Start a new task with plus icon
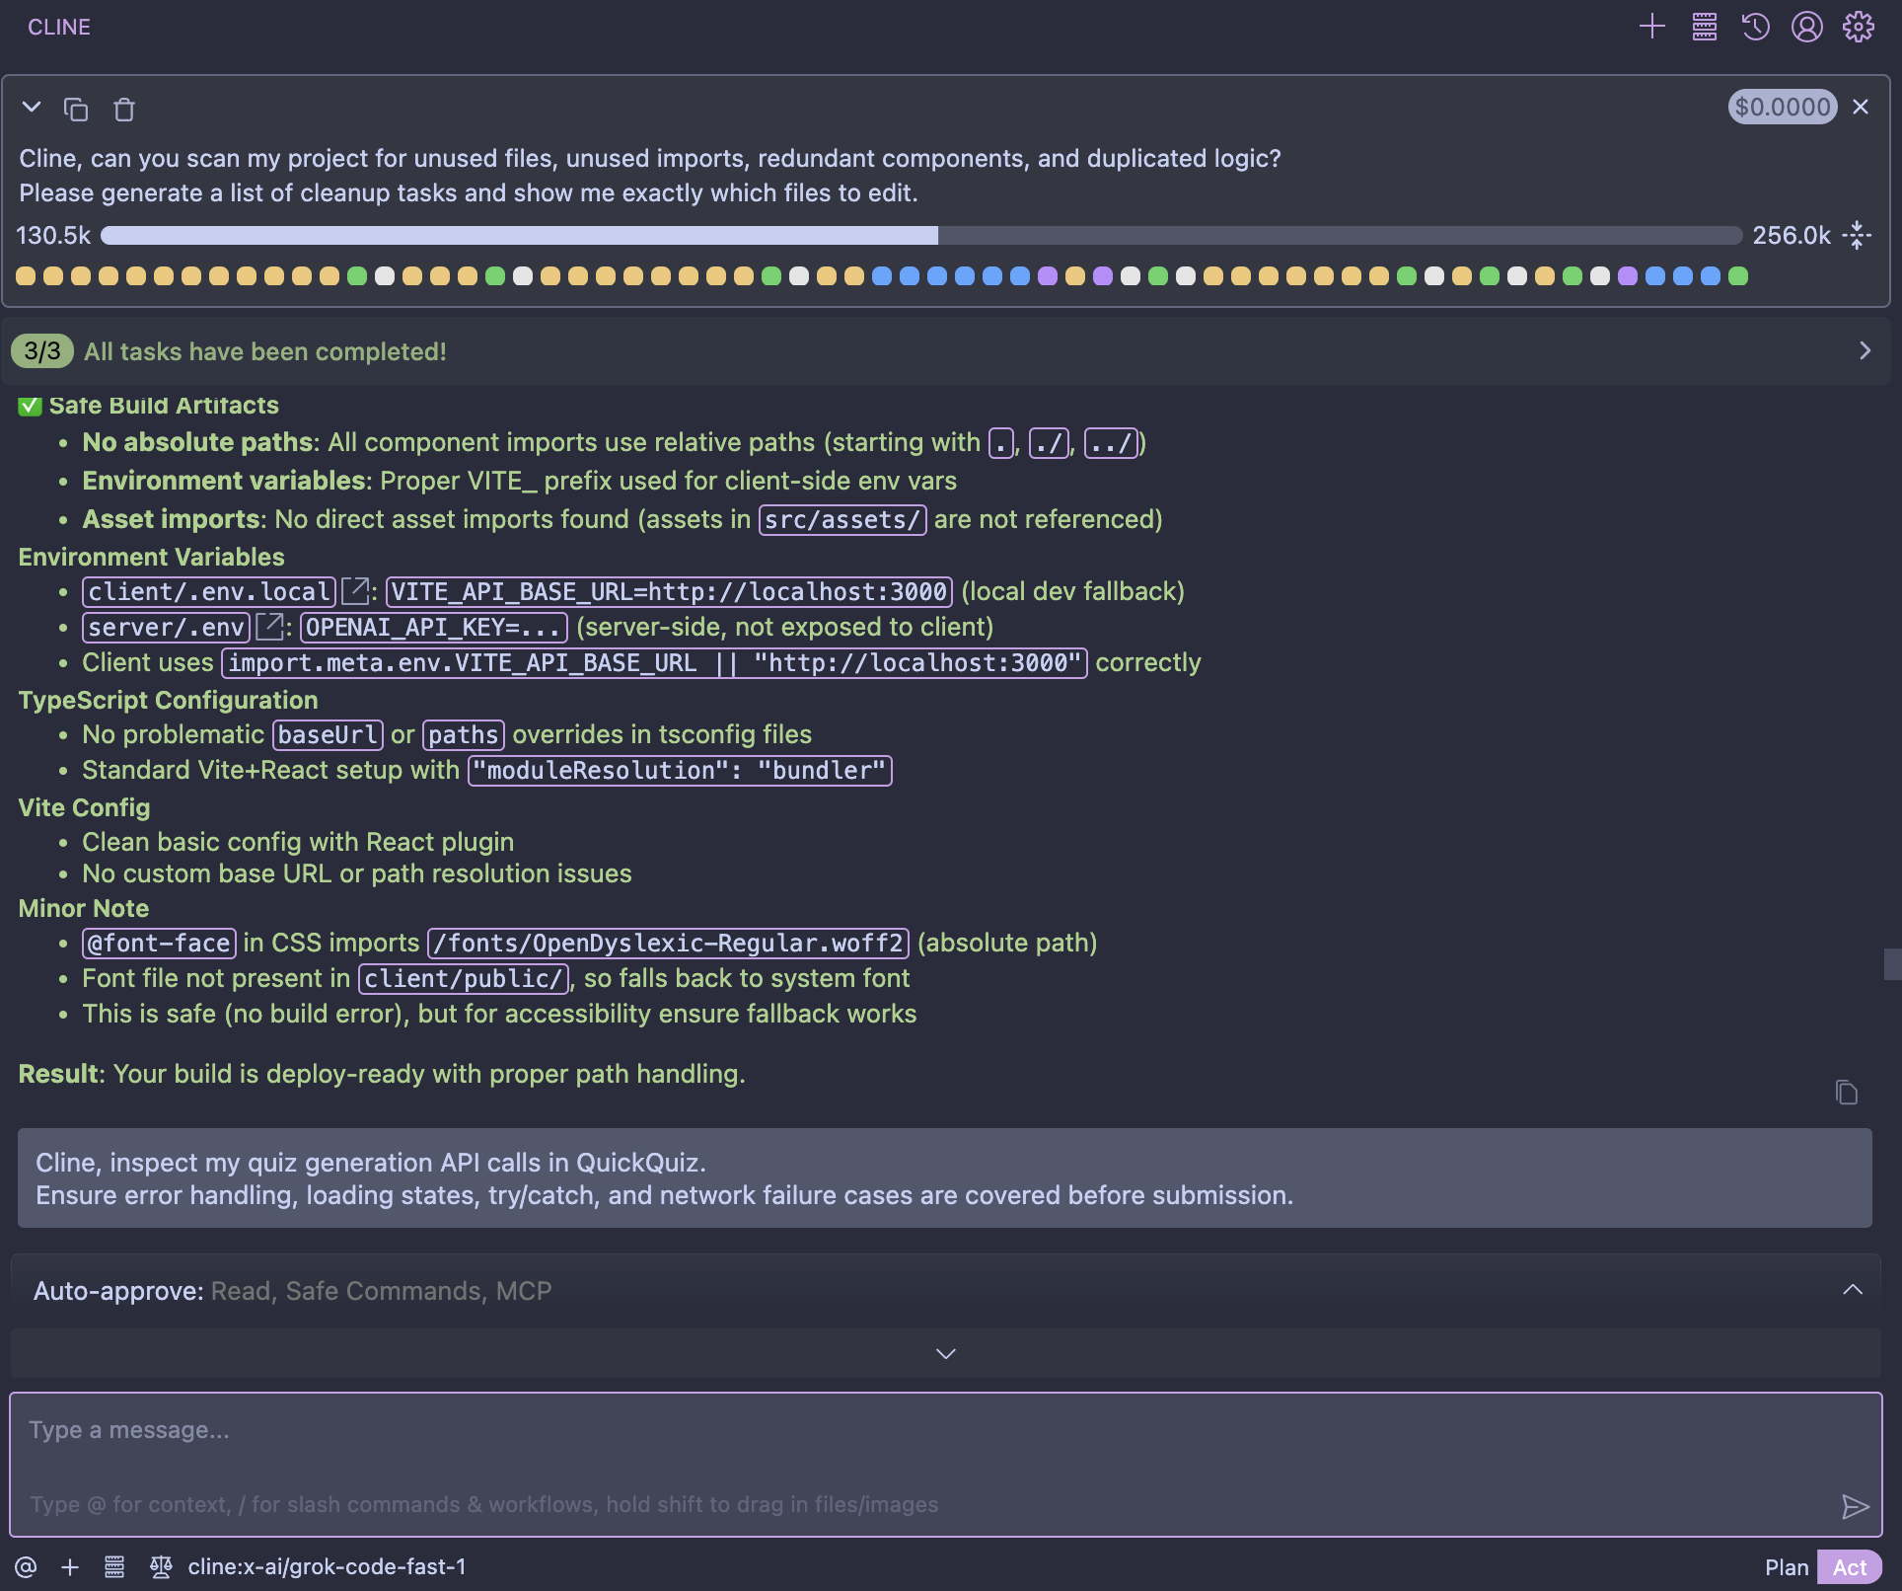Viewport: 1902px width, 1591px height. click(1651, 27)
